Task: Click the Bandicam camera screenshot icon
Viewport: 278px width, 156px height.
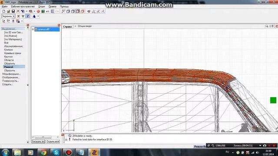Action: pos(265,146)
